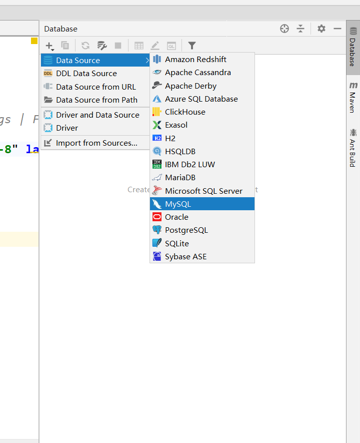The width and height of the screenshot is (360, 443).
Task: Open Database panel settings gear
Action: click(321, 29)
